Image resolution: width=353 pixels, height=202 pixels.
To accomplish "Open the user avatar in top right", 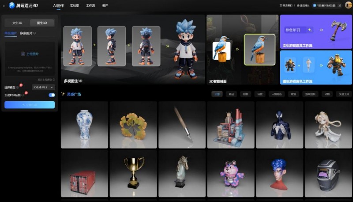I will pos(348,5).
